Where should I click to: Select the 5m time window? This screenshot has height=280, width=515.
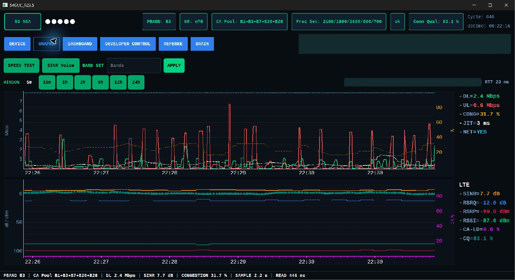29,82
